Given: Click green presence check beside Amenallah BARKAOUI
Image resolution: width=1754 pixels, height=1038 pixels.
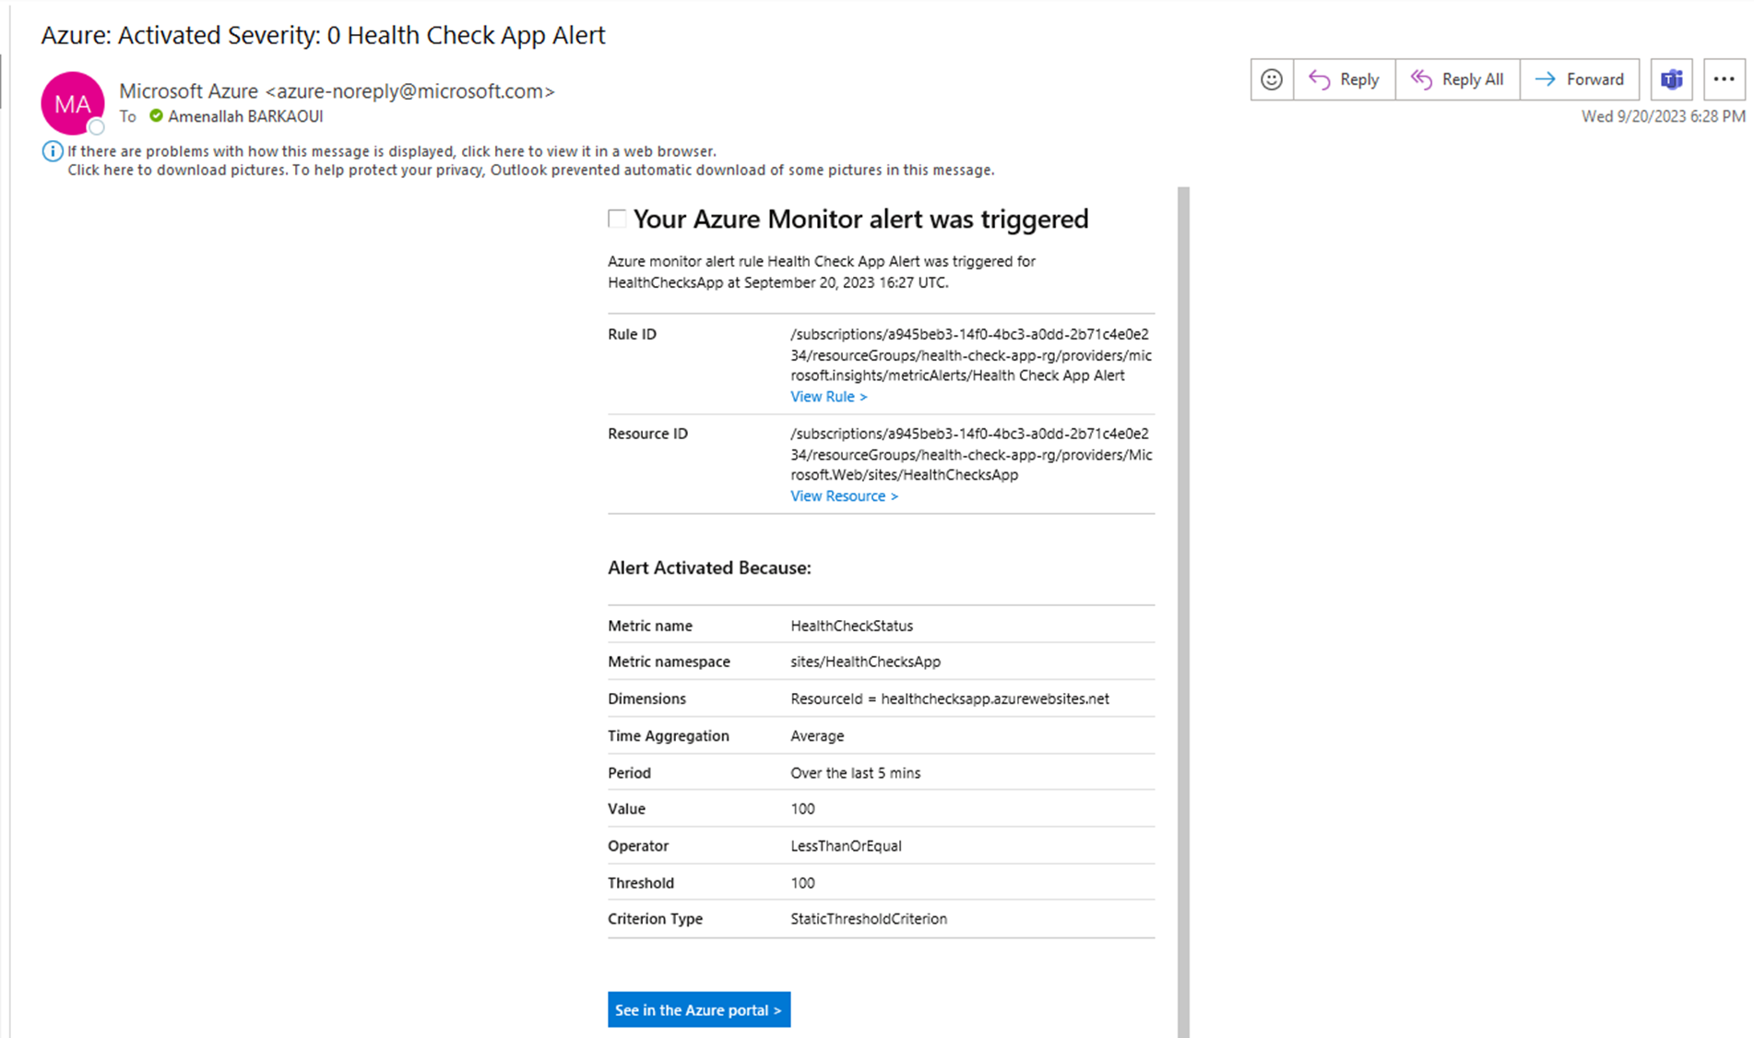Looking at the screenshot, I should [157, 116].
